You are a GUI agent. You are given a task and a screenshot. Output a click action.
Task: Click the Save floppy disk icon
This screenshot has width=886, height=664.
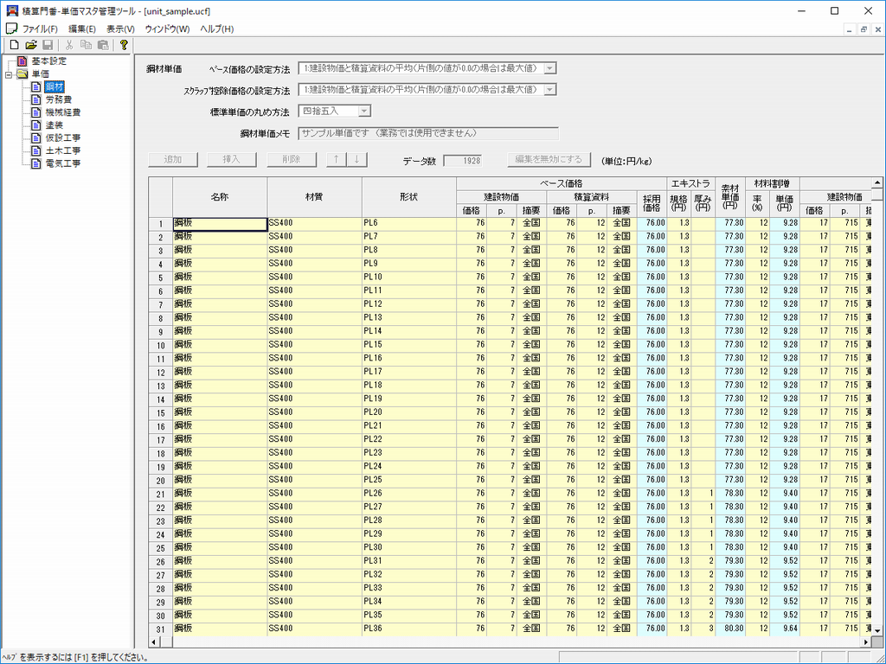pos(48,45)
